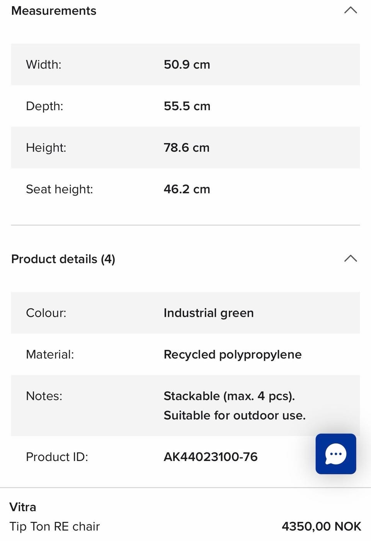Select the Depth 55.5 cm row
Viewport: 371px width, 541px height.
click(185, 106)
